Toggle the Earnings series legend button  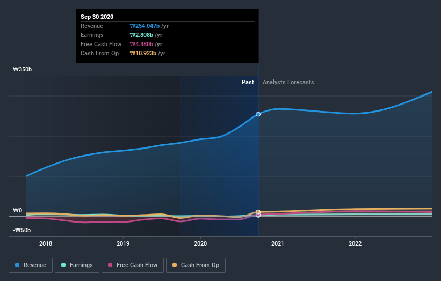point(77,265)
